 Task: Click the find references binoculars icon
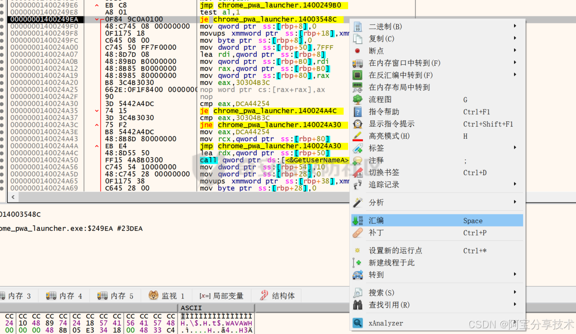[357, 305]
